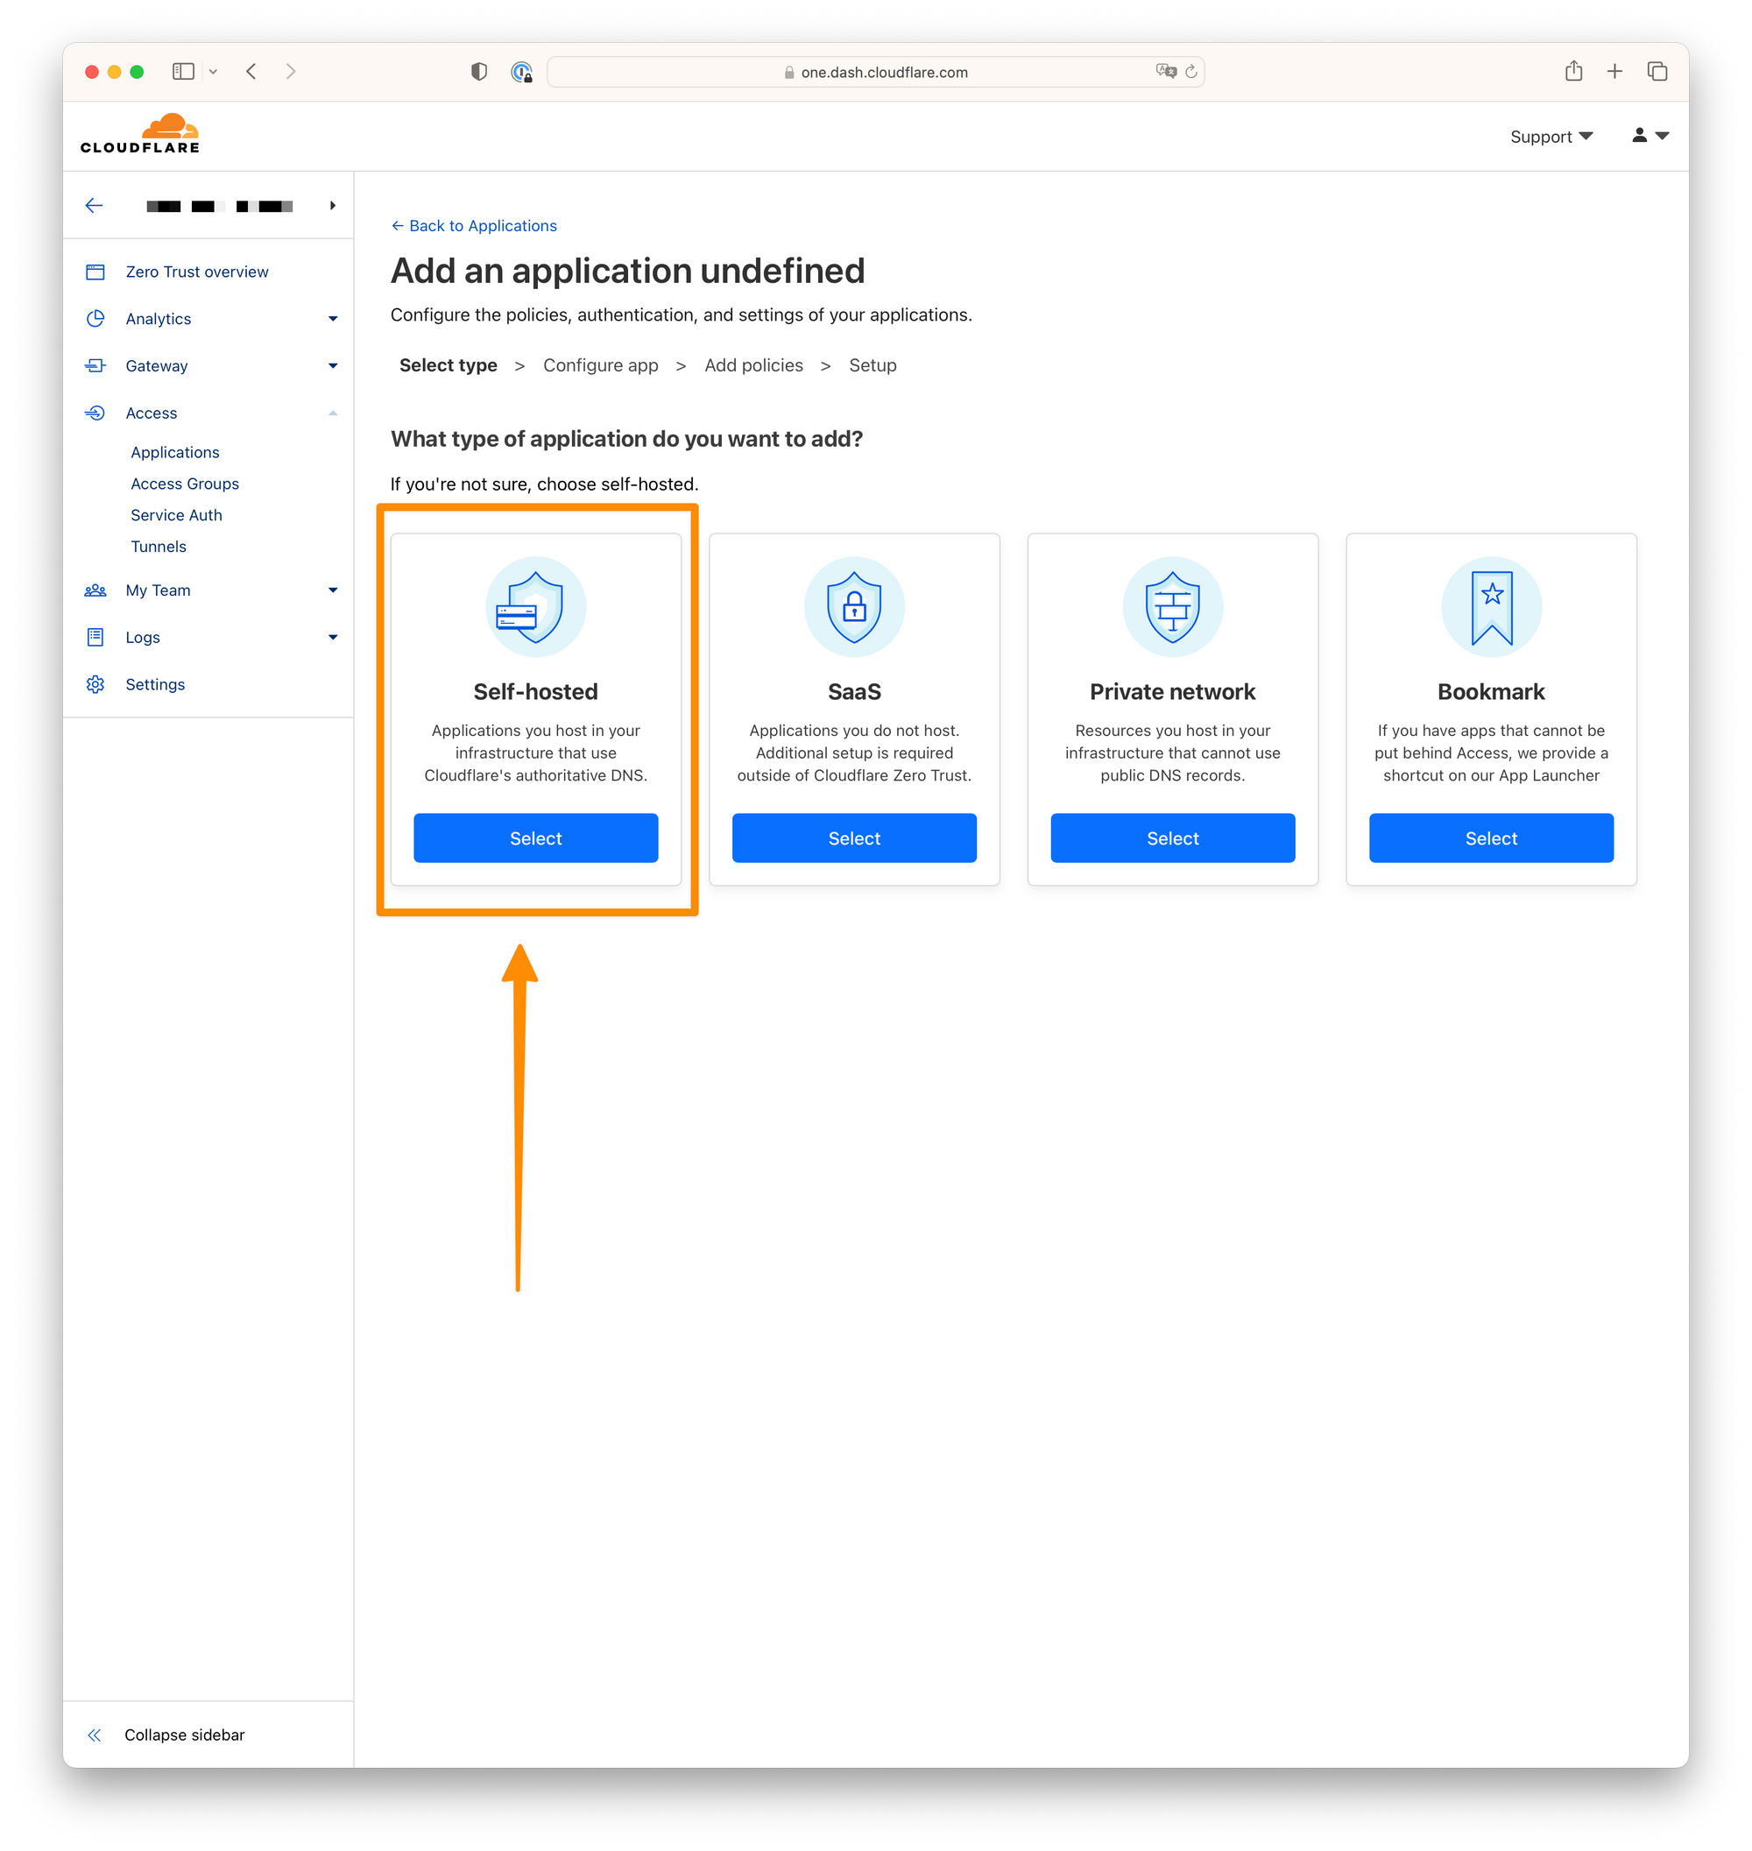Click the Gateway sidebar label
Screen dimensions: 1752x1851
coord(157,366)
